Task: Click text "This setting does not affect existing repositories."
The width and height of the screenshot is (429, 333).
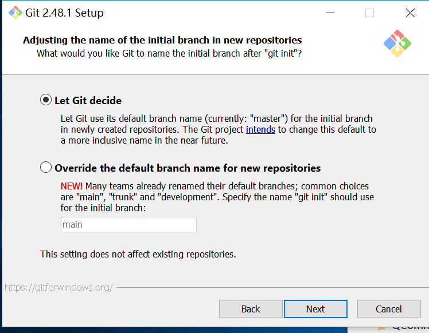Action: tap(138, 254)
